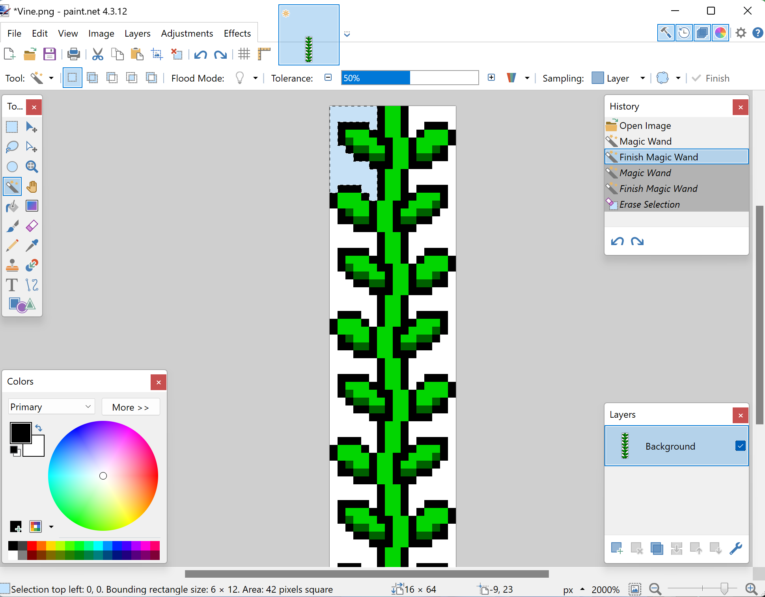
Task: Open the units selector arrow by px
Action: click(x=582, y=590)
